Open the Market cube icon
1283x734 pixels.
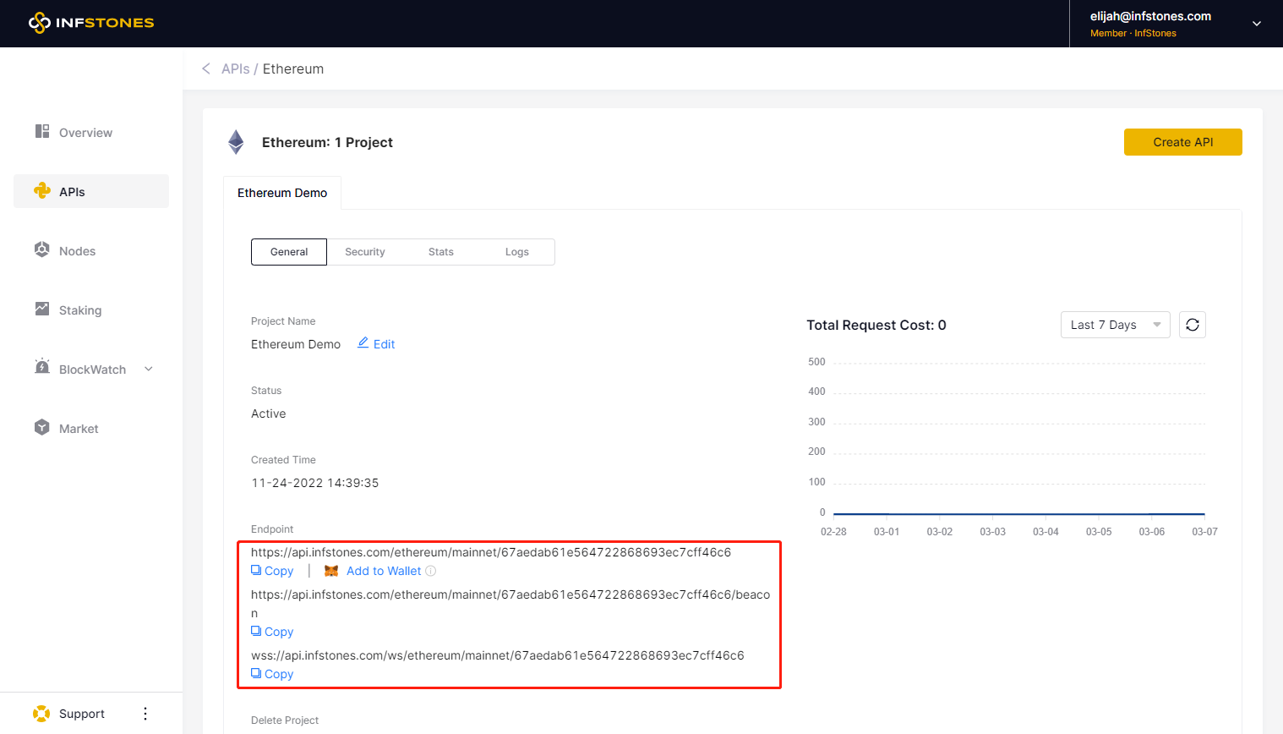(x=42, y=427)
